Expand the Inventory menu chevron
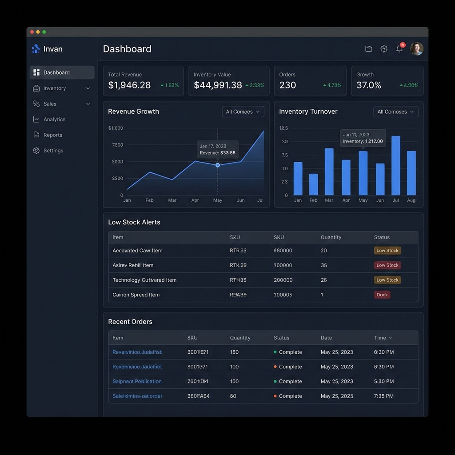 point(88,88)
